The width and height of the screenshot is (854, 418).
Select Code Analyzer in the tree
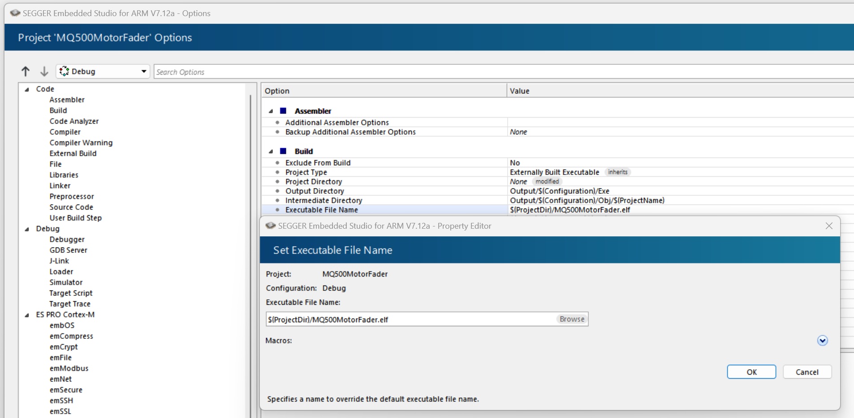(74, 121)
